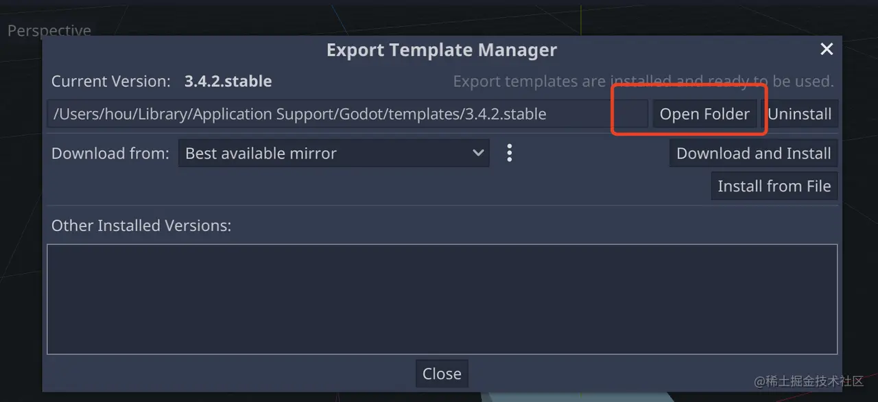The height and width of the screenshot is (402, 878).
Task: Open Folder for the installed templates
Action: (x=704, y=113)
